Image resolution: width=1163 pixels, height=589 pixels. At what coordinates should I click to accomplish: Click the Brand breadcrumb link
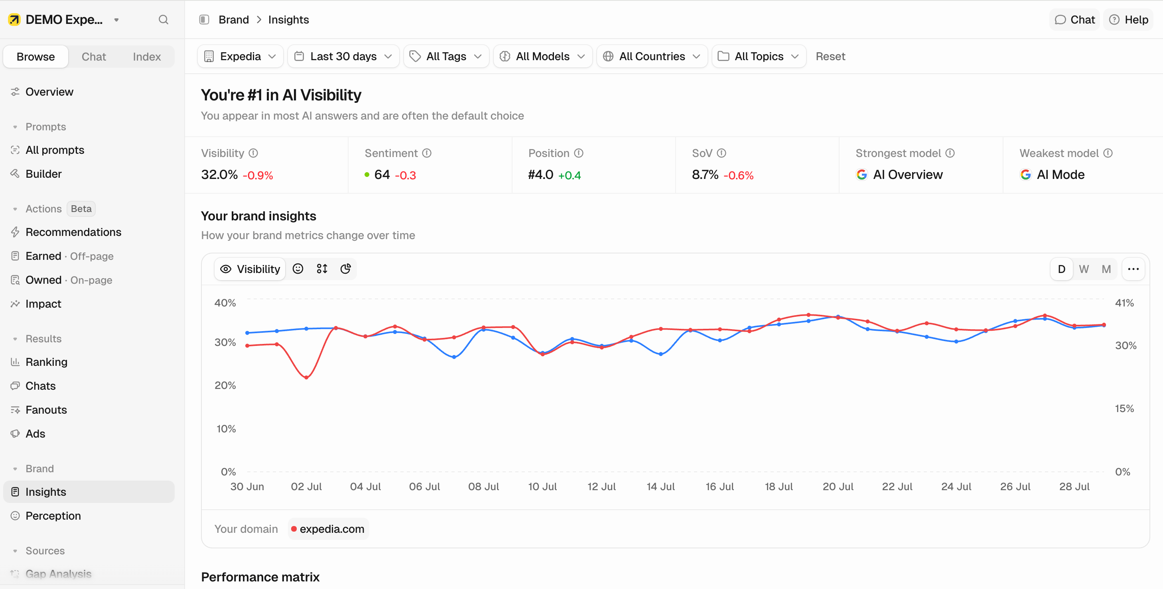point(233,20)
